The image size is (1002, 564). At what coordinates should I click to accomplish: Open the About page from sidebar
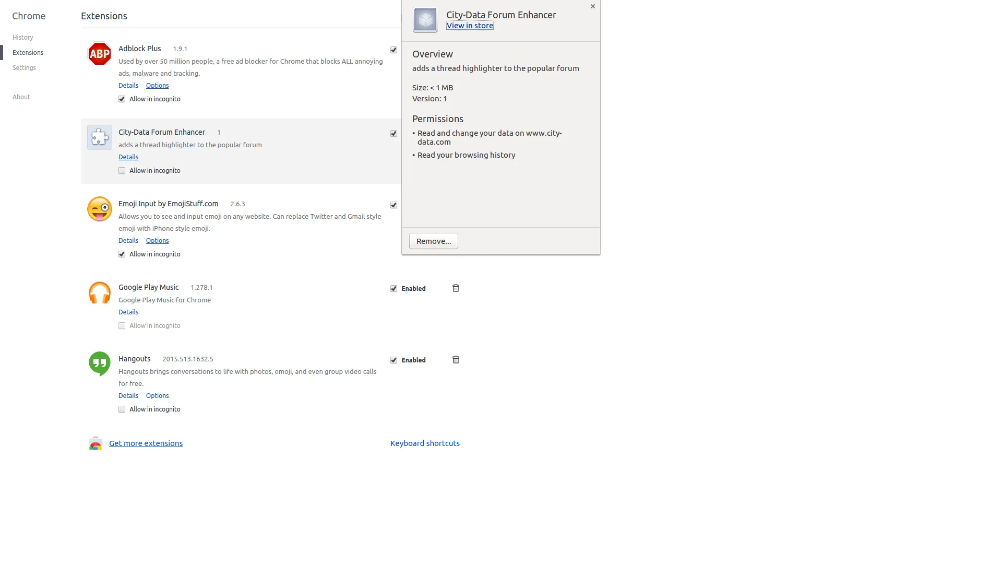tap(21, 97)
